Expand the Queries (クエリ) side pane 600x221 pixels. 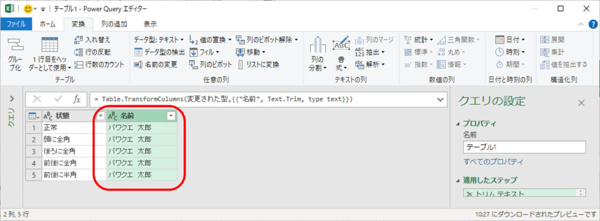(12, 99)
